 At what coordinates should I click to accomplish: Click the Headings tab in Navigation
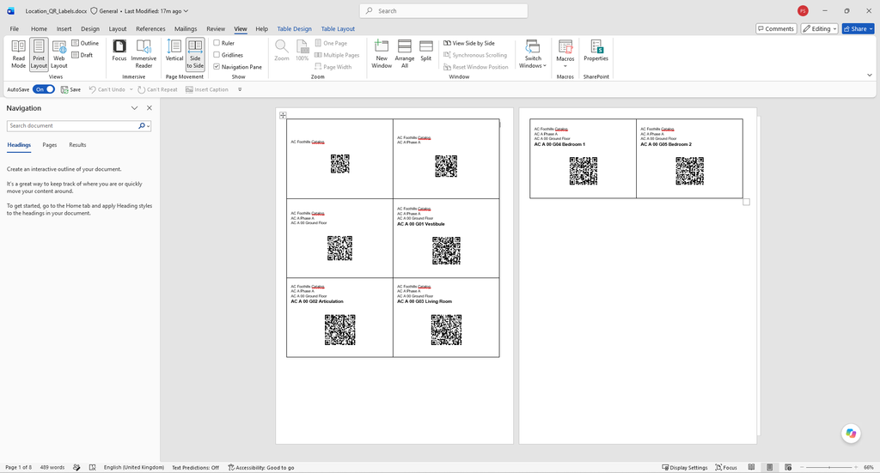tap(19, 144)
